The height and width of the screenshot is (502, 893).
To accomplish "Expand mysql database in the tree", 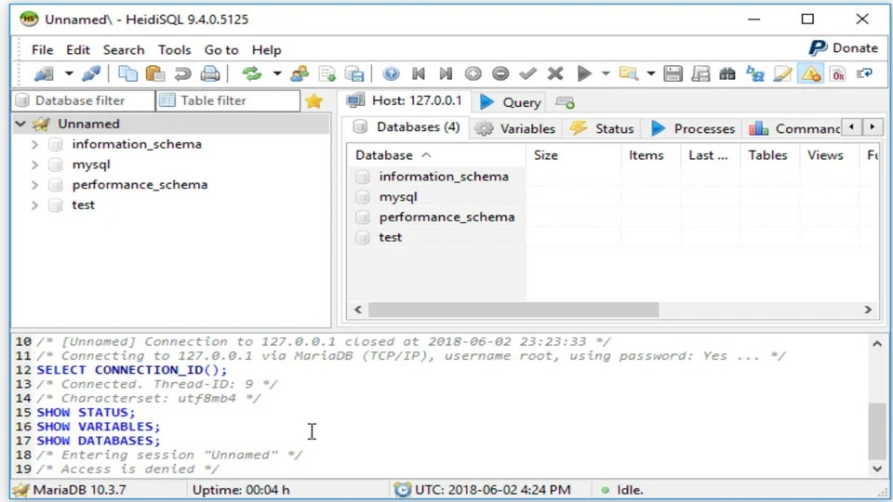I will [x=34, y=165].
